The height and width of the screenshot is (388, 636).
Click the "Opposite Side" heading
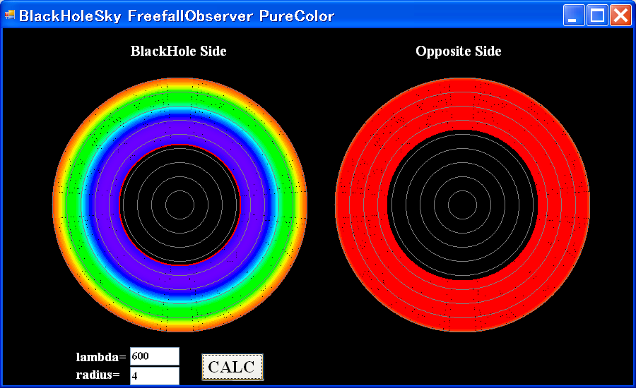click(x=458, y=51)
